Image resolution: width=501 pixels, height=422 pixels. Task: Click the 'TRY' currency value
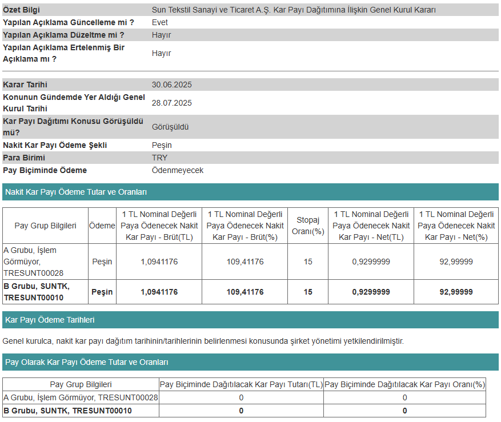tap(159, 158)
